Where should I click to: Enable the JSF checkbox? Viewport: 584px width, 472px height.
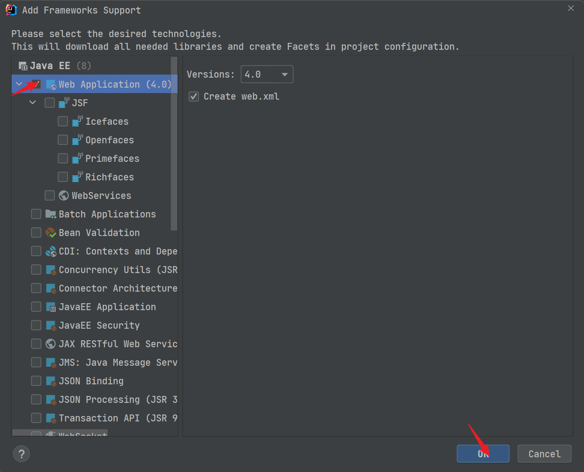point(49,103)
